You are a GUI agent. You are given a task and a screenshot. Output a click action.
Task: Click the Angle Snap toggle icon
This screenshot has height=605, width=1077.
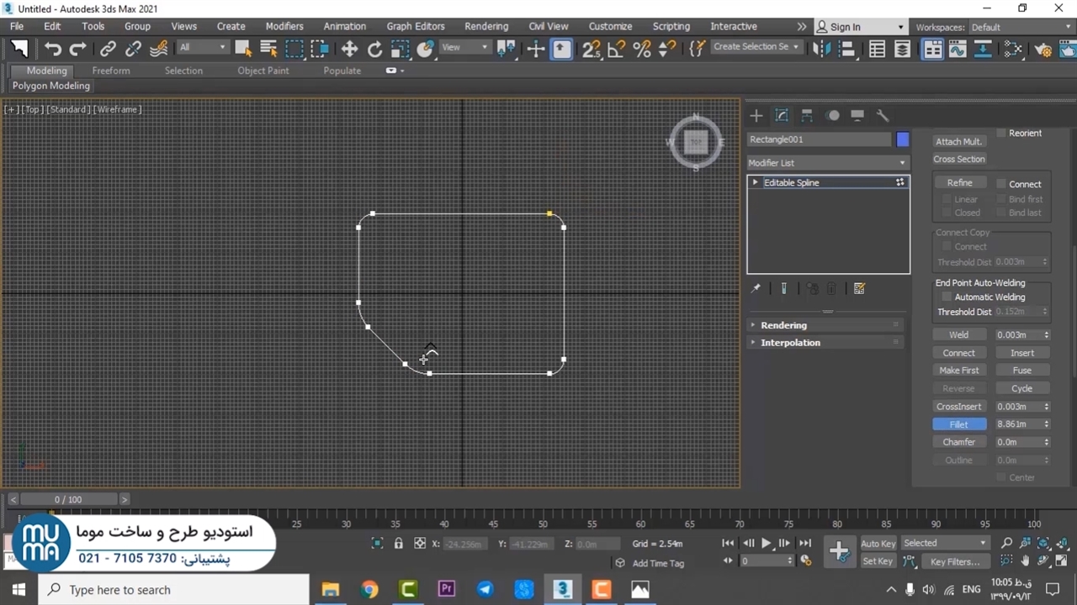[x=617, y=49]
